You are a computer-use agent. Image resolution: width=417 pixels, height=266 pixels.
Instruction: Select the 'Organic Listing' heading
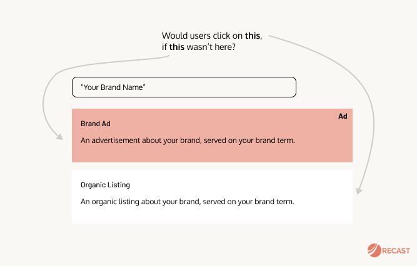(105, 185)
